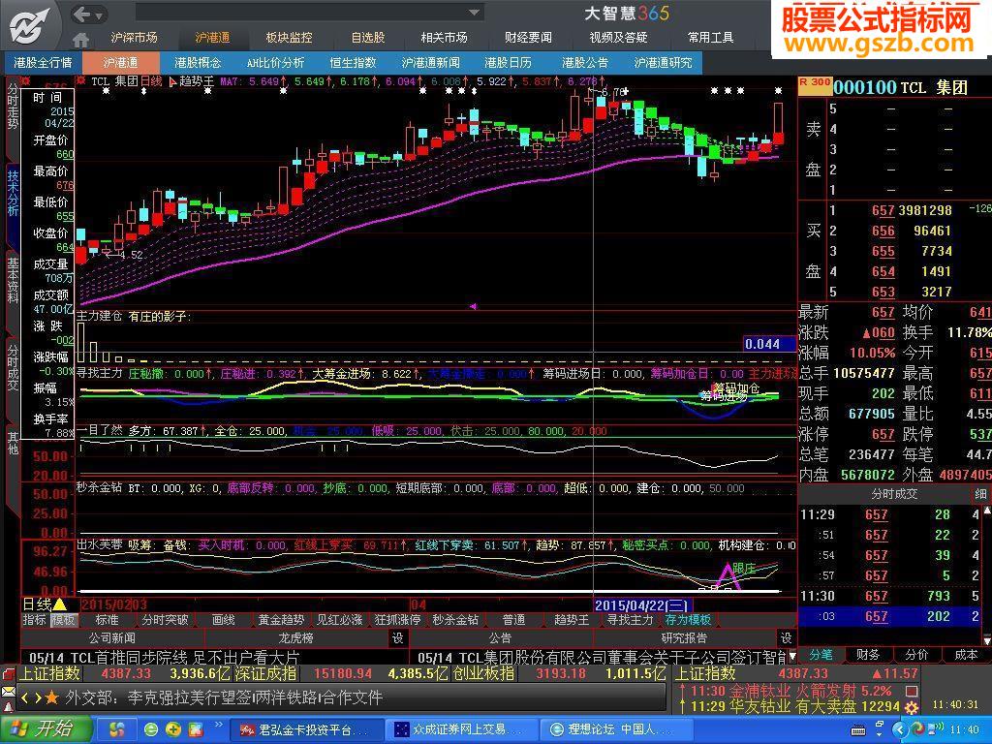Image resolution: width=992 pixels, height=744 pixels.
Task: Open announcement link 05/14 TCL集团股份有限公司董事会
Action: [602, 658]
